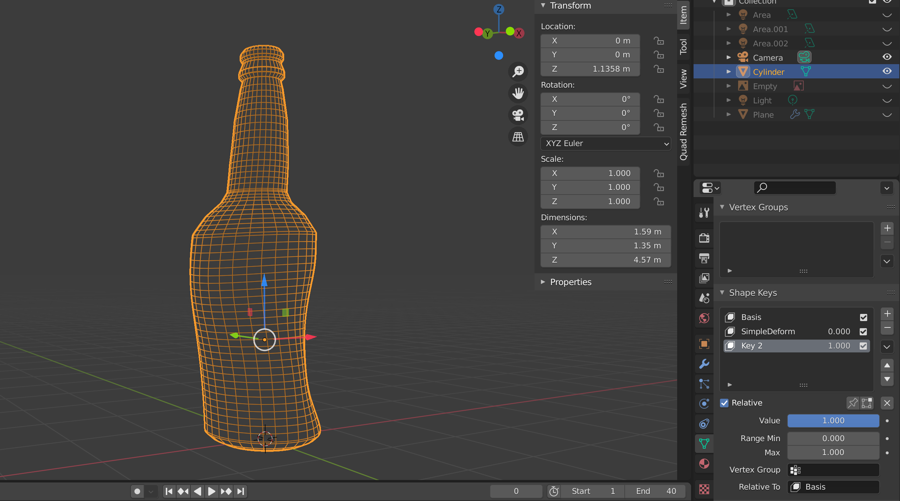Open the Object properties icon
Viewport: 900px width, 501px height.
click(x=704, y=344)
